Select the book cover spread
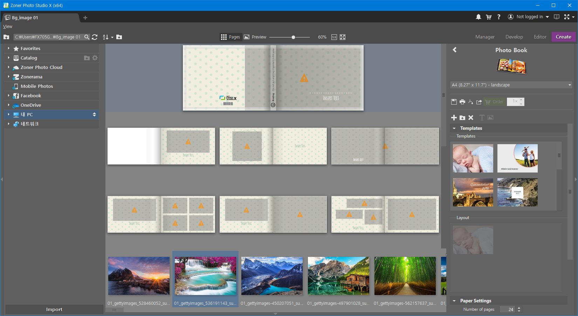578x316 pixels. 273,78
